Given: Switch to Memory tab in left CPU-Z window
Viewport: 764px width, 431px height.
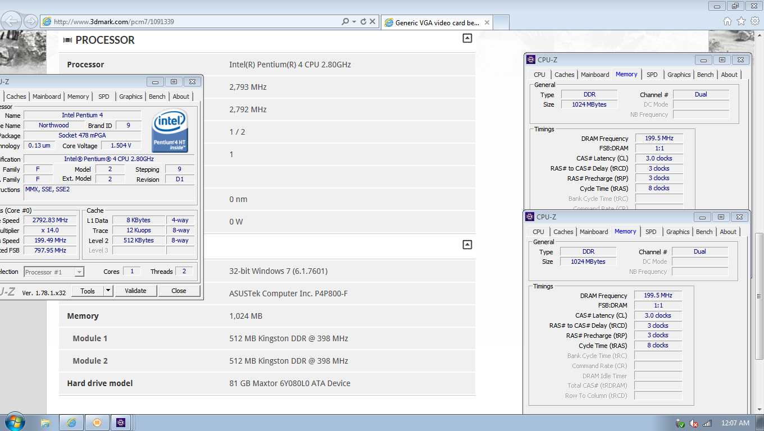Looking at the screenshot, I should 78,97.
